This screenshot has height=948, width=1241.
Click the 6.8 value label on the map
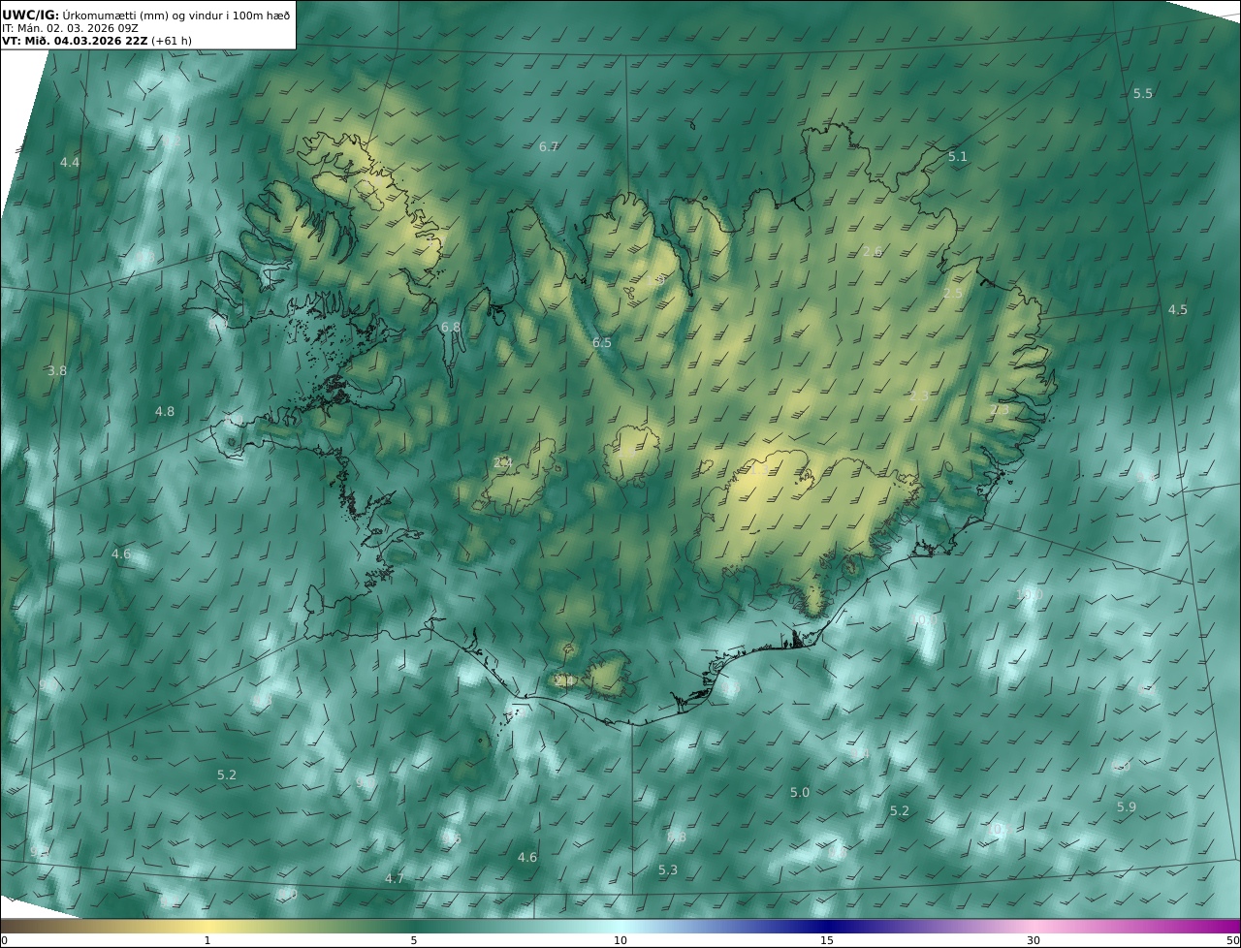[451, 327]
